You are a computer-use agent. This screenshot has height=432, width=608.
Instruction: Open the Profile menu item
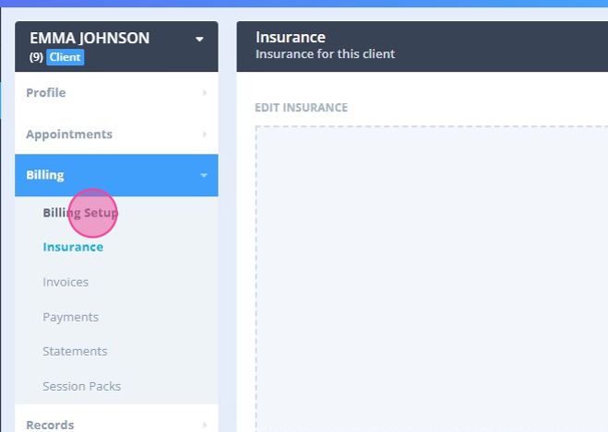click(46, 93)
